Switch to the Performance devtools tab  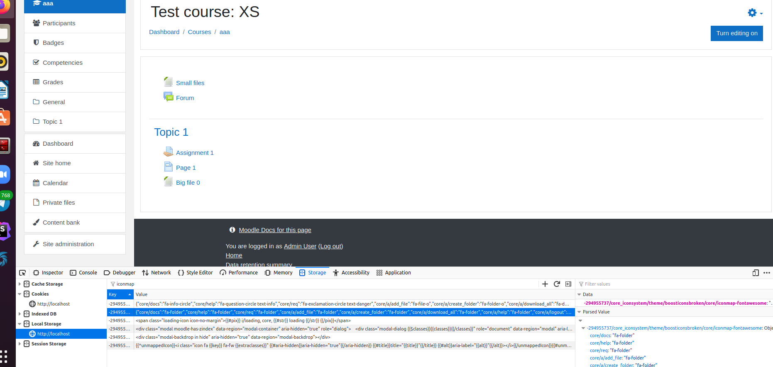(239, 273)
